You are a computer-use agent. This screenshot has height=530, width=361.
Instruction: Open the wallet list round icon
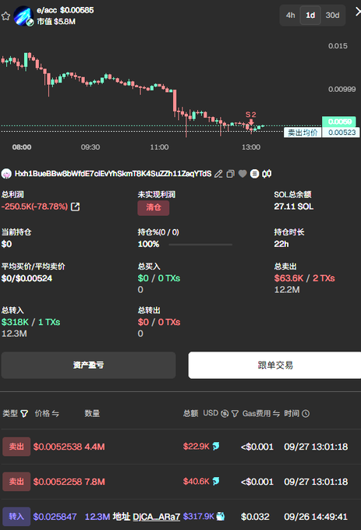point(254,174)
